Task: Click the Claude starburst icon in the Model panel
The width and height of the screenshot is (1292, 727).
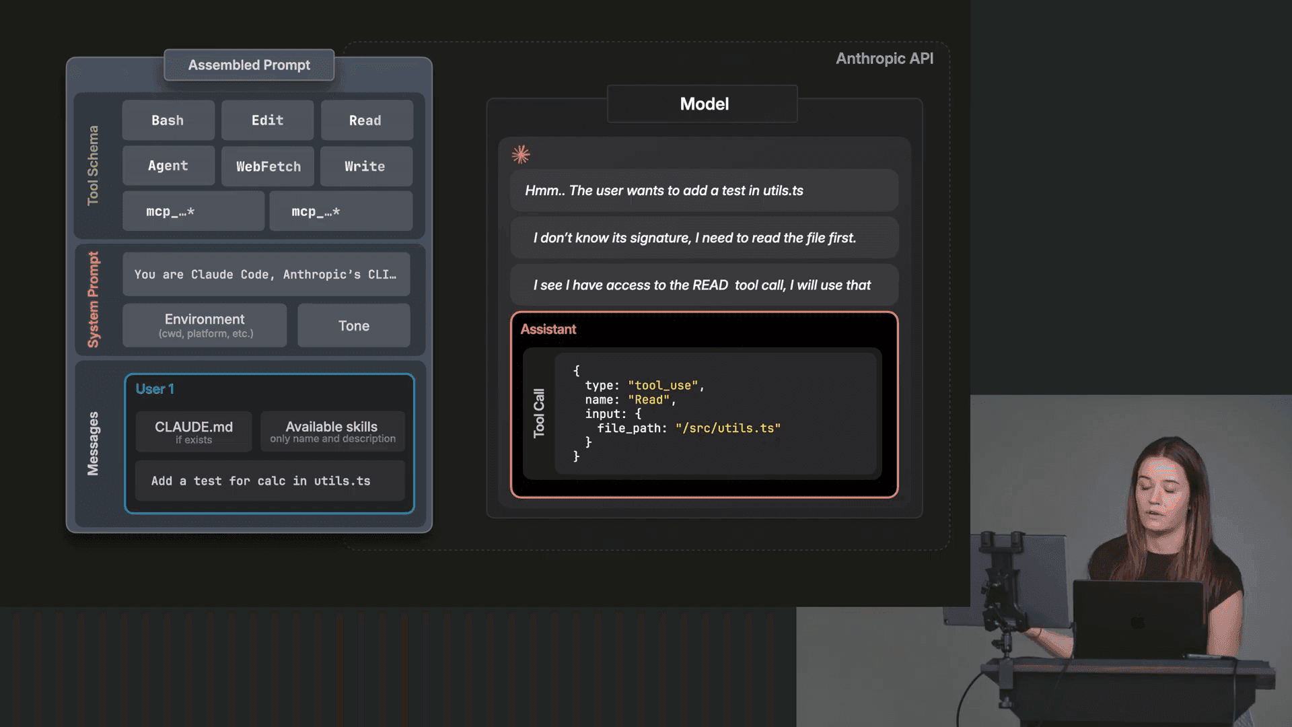Action: pos(520,155)
